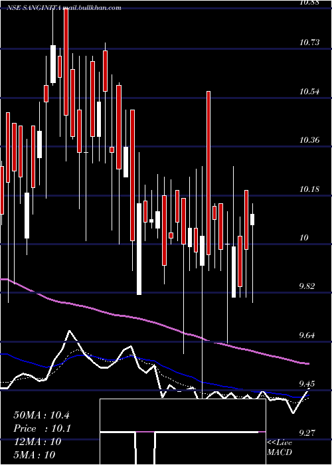Click the 9.27 price axis label
Screen dimensions: 332x465
coord(307,433)
